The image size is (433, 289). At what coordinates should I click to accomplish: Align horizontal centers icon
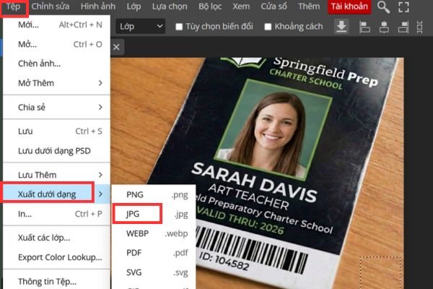click(384, 27)
